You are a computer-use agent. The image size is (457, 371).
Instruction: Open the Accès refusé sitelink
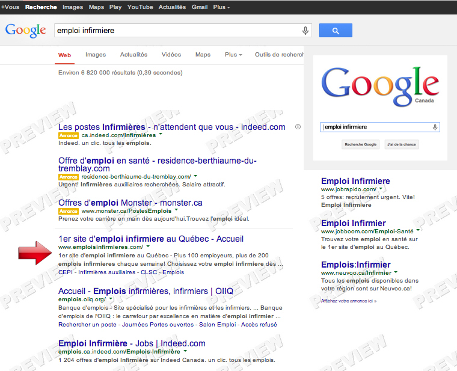pos(259,324)
